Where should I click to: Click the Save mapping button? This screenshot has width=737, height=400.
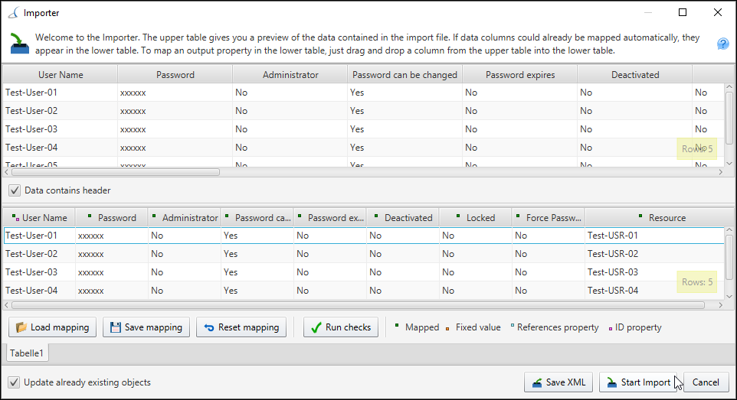coord(146,327)
